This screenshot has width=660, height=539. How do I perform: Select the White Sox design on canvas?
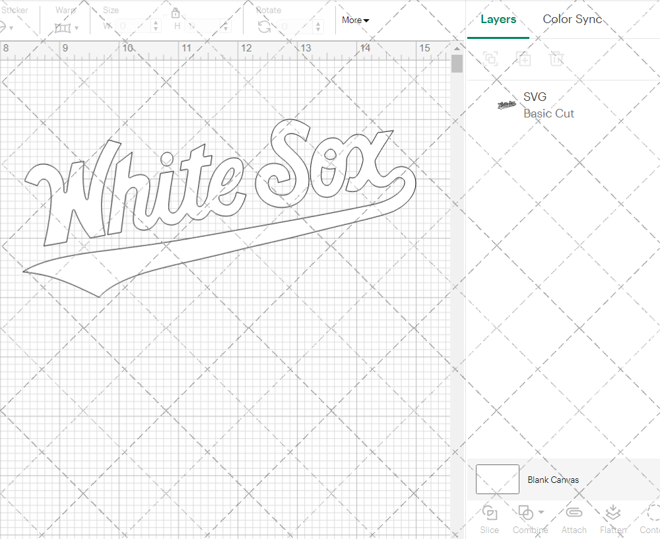point(219,208)
